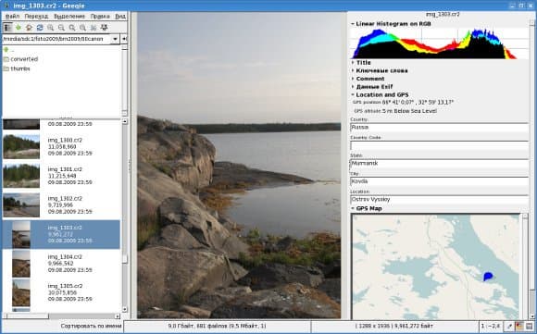Click the City field containing Kovda

tap(440, 181)
